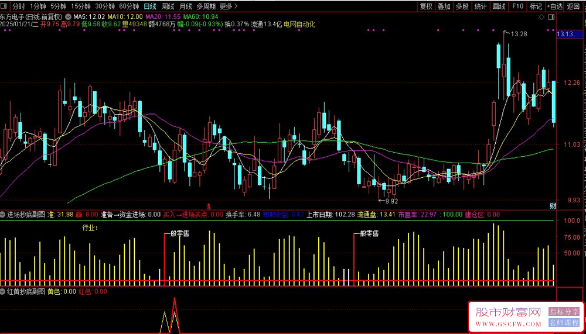Click the 上市日期: 102.28 value

(x=331, y=215)
